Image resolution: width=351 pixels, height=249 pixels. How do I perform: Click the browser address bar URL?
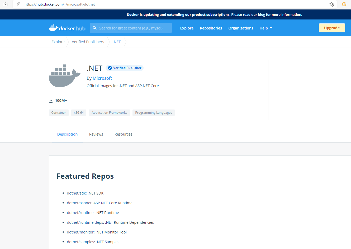(60, 4)
